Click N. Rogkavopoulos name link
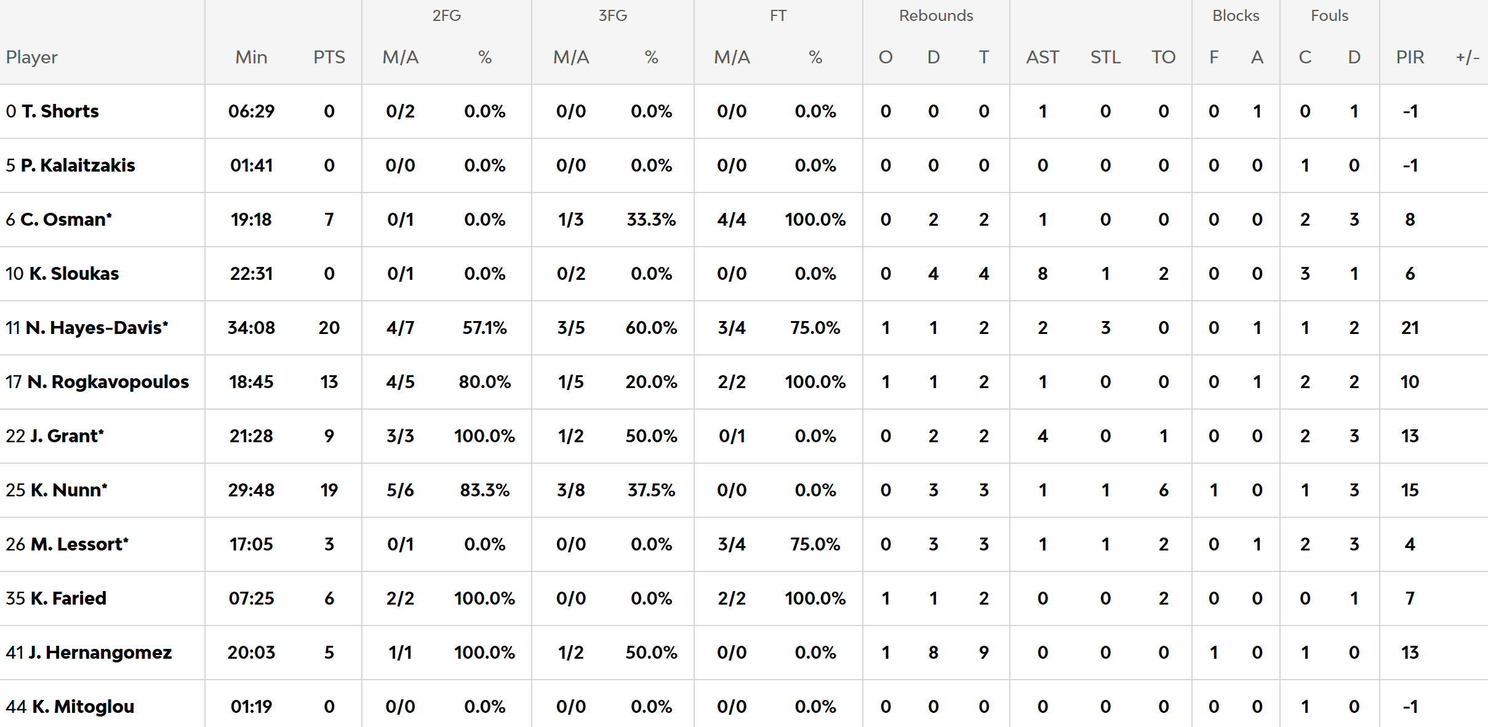 tap(108, 382)
